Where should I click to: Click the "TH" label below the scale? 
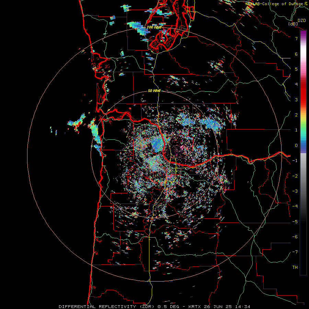295,267
